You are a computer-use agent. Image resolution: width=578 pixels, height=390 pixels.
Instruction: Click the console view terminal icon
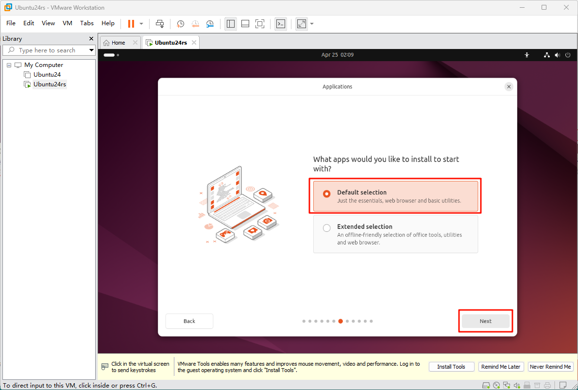click(x=281, y=24)
